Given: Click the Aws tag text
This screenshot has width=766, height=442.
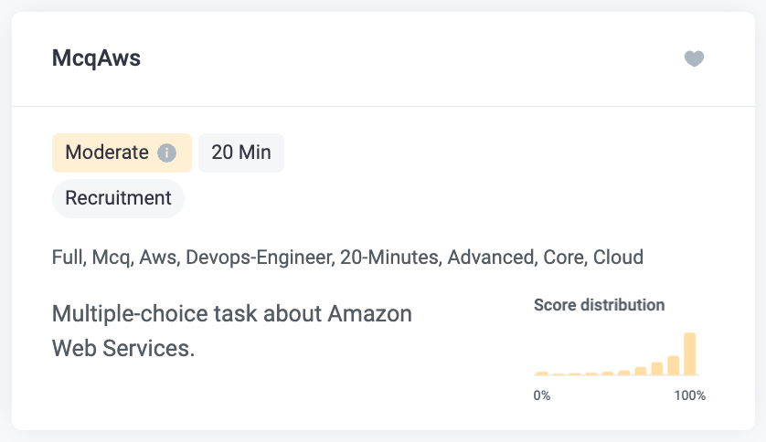Looking at the screenshot, I should (x=157, y=258).
